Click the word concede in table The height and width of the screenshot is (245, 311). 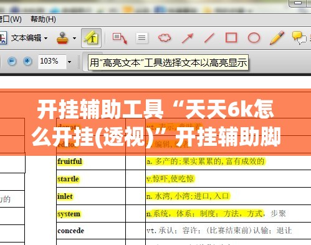point(71,231)
